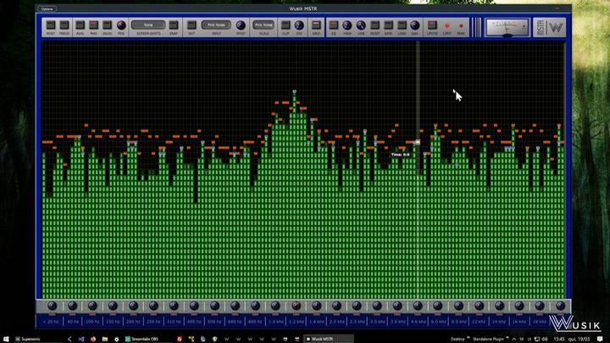Click the Snap button

tap(174, 25)
